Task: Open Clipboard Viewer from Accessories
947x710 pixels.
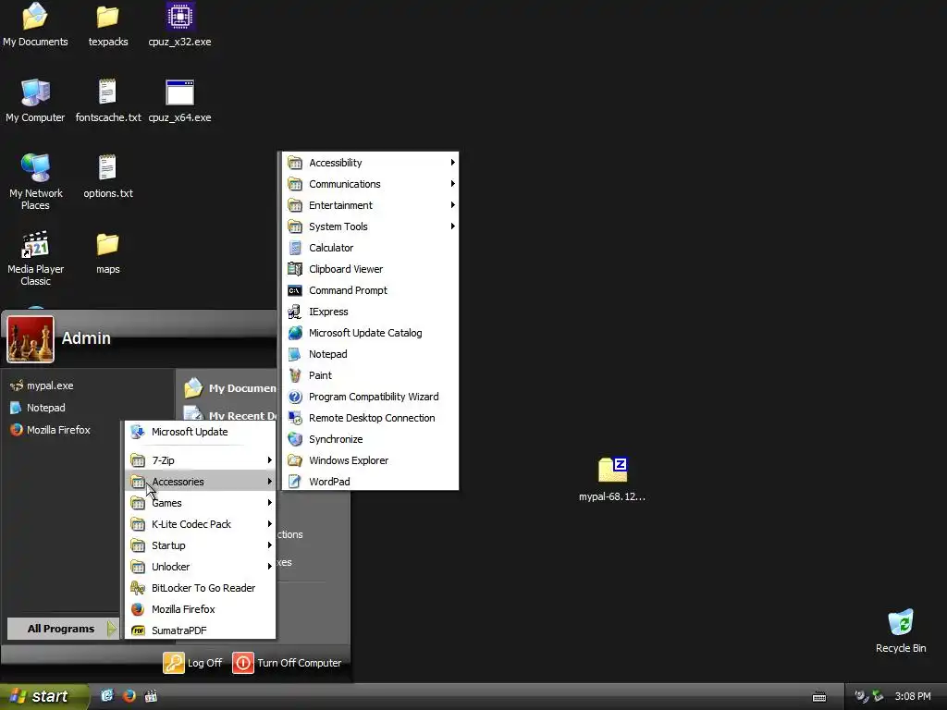Action: coord(371,269)
